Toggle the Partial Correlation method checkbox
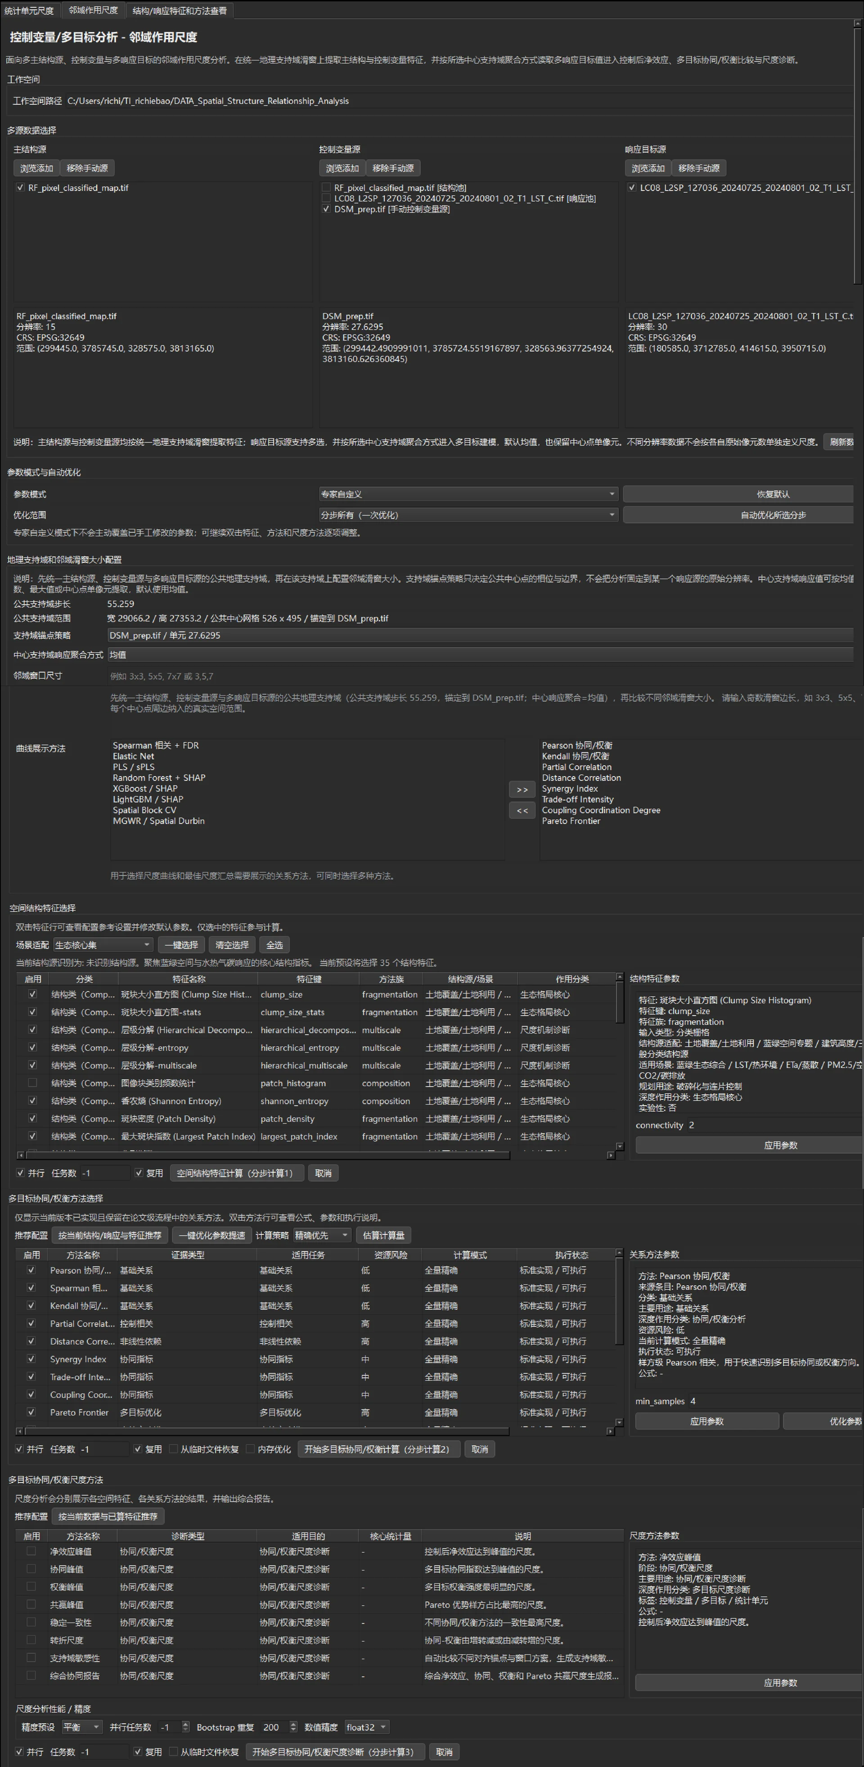864x1767 pixels. 31,1323
